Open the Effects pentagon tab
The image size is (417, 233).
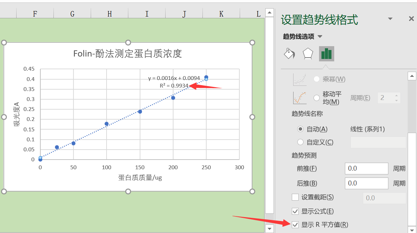coord(308,53)
